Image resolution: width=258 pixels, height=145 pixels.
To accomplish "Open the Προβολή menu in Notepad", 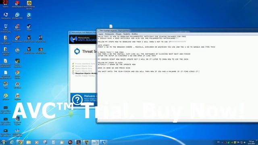I will pos(126,34).
